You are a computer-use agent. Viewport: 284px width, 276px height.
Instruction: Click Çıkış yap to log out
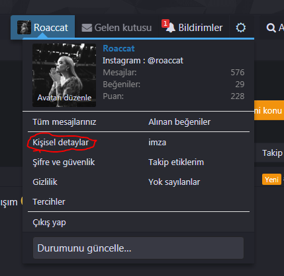click(49, 223)
